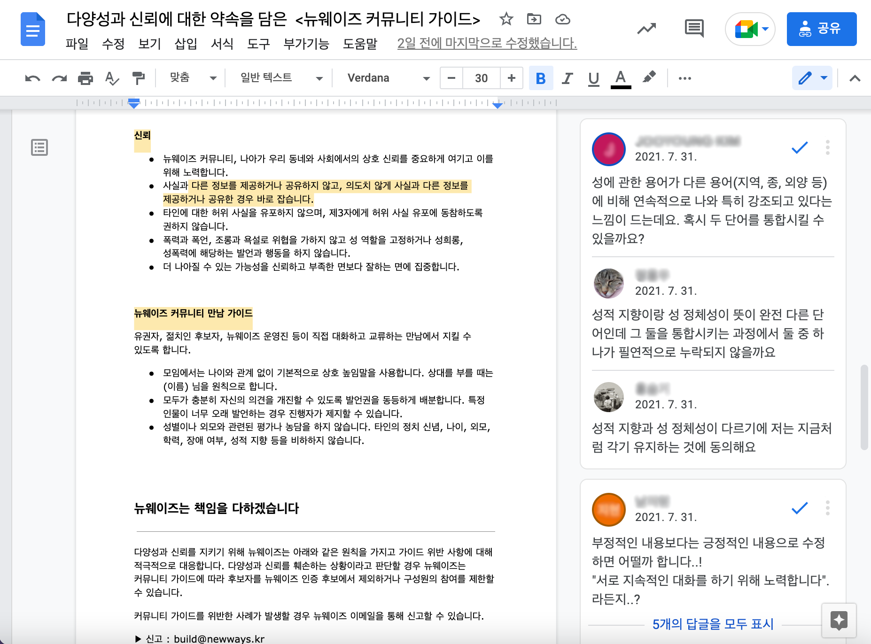871x644 pixels.
Task: Show all 5 replies
Action: [x=713, y=624]
